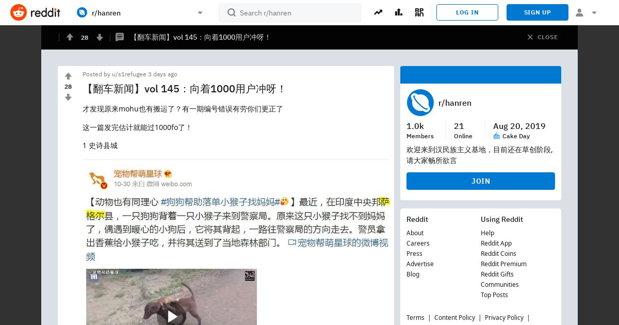Image resolution: width=619 pixels, height=325 pixels.
Task: Open the Advertise footer link
Action: 420,264
